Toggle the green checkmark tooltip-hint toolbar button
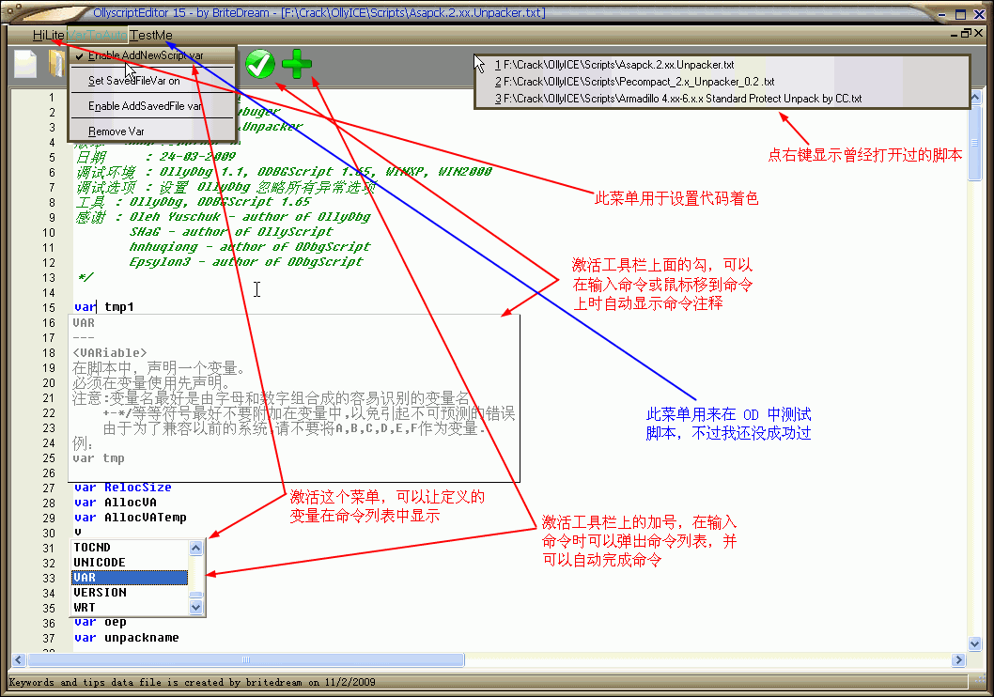Screen dimensions: 994x697 pyautogui.click(x=260, y=64)
